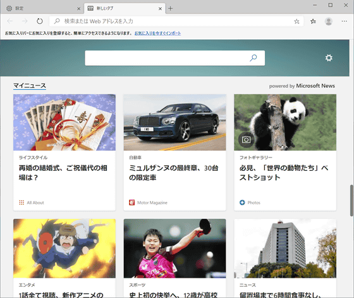Open the マイニュース heading link
The image size is (354, 298).
pos(30,86)
